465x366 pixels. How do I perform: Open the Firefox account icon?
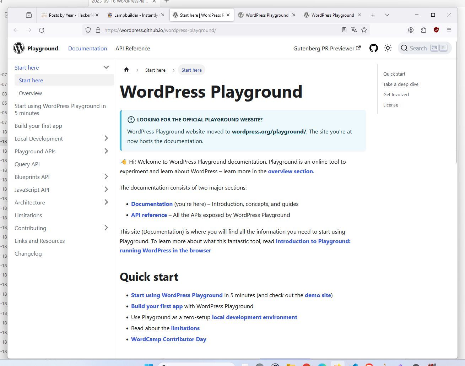coord(411,30)
